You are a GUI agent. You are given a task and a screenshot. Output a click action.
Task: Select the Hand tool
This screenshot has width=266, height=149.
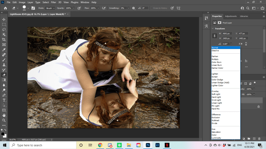pyautogui.click(x=4, y=115)
